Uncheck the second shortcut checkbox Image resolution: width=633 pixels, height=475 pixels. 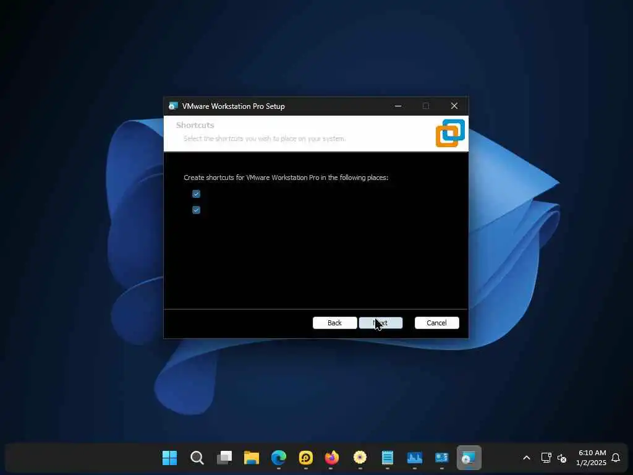click(196, 210)
